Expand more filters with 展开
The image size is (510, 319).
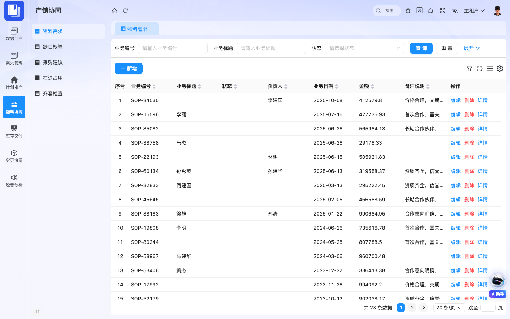click(472, 48)
